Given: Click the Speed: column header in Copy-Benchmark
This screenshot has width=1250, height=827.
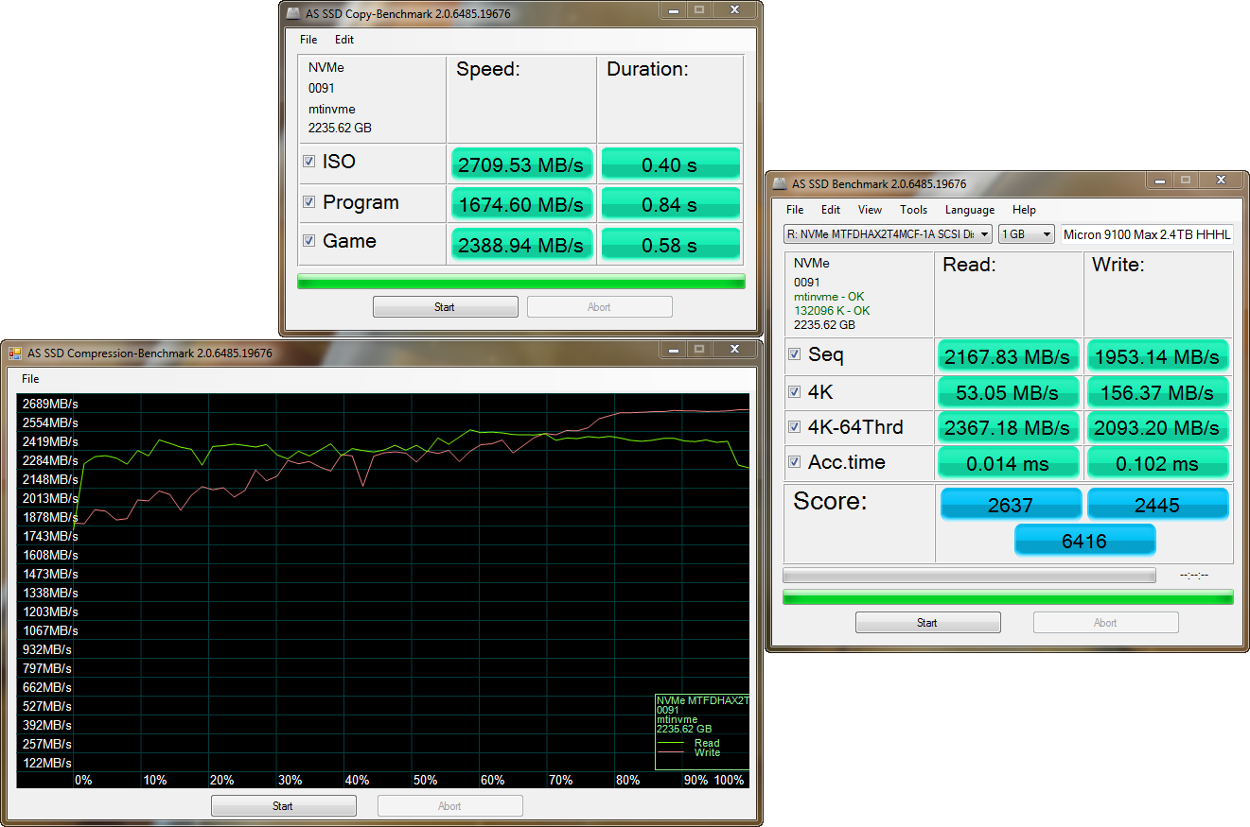Looking at the screenshot, I should click(x=488, y=69).
